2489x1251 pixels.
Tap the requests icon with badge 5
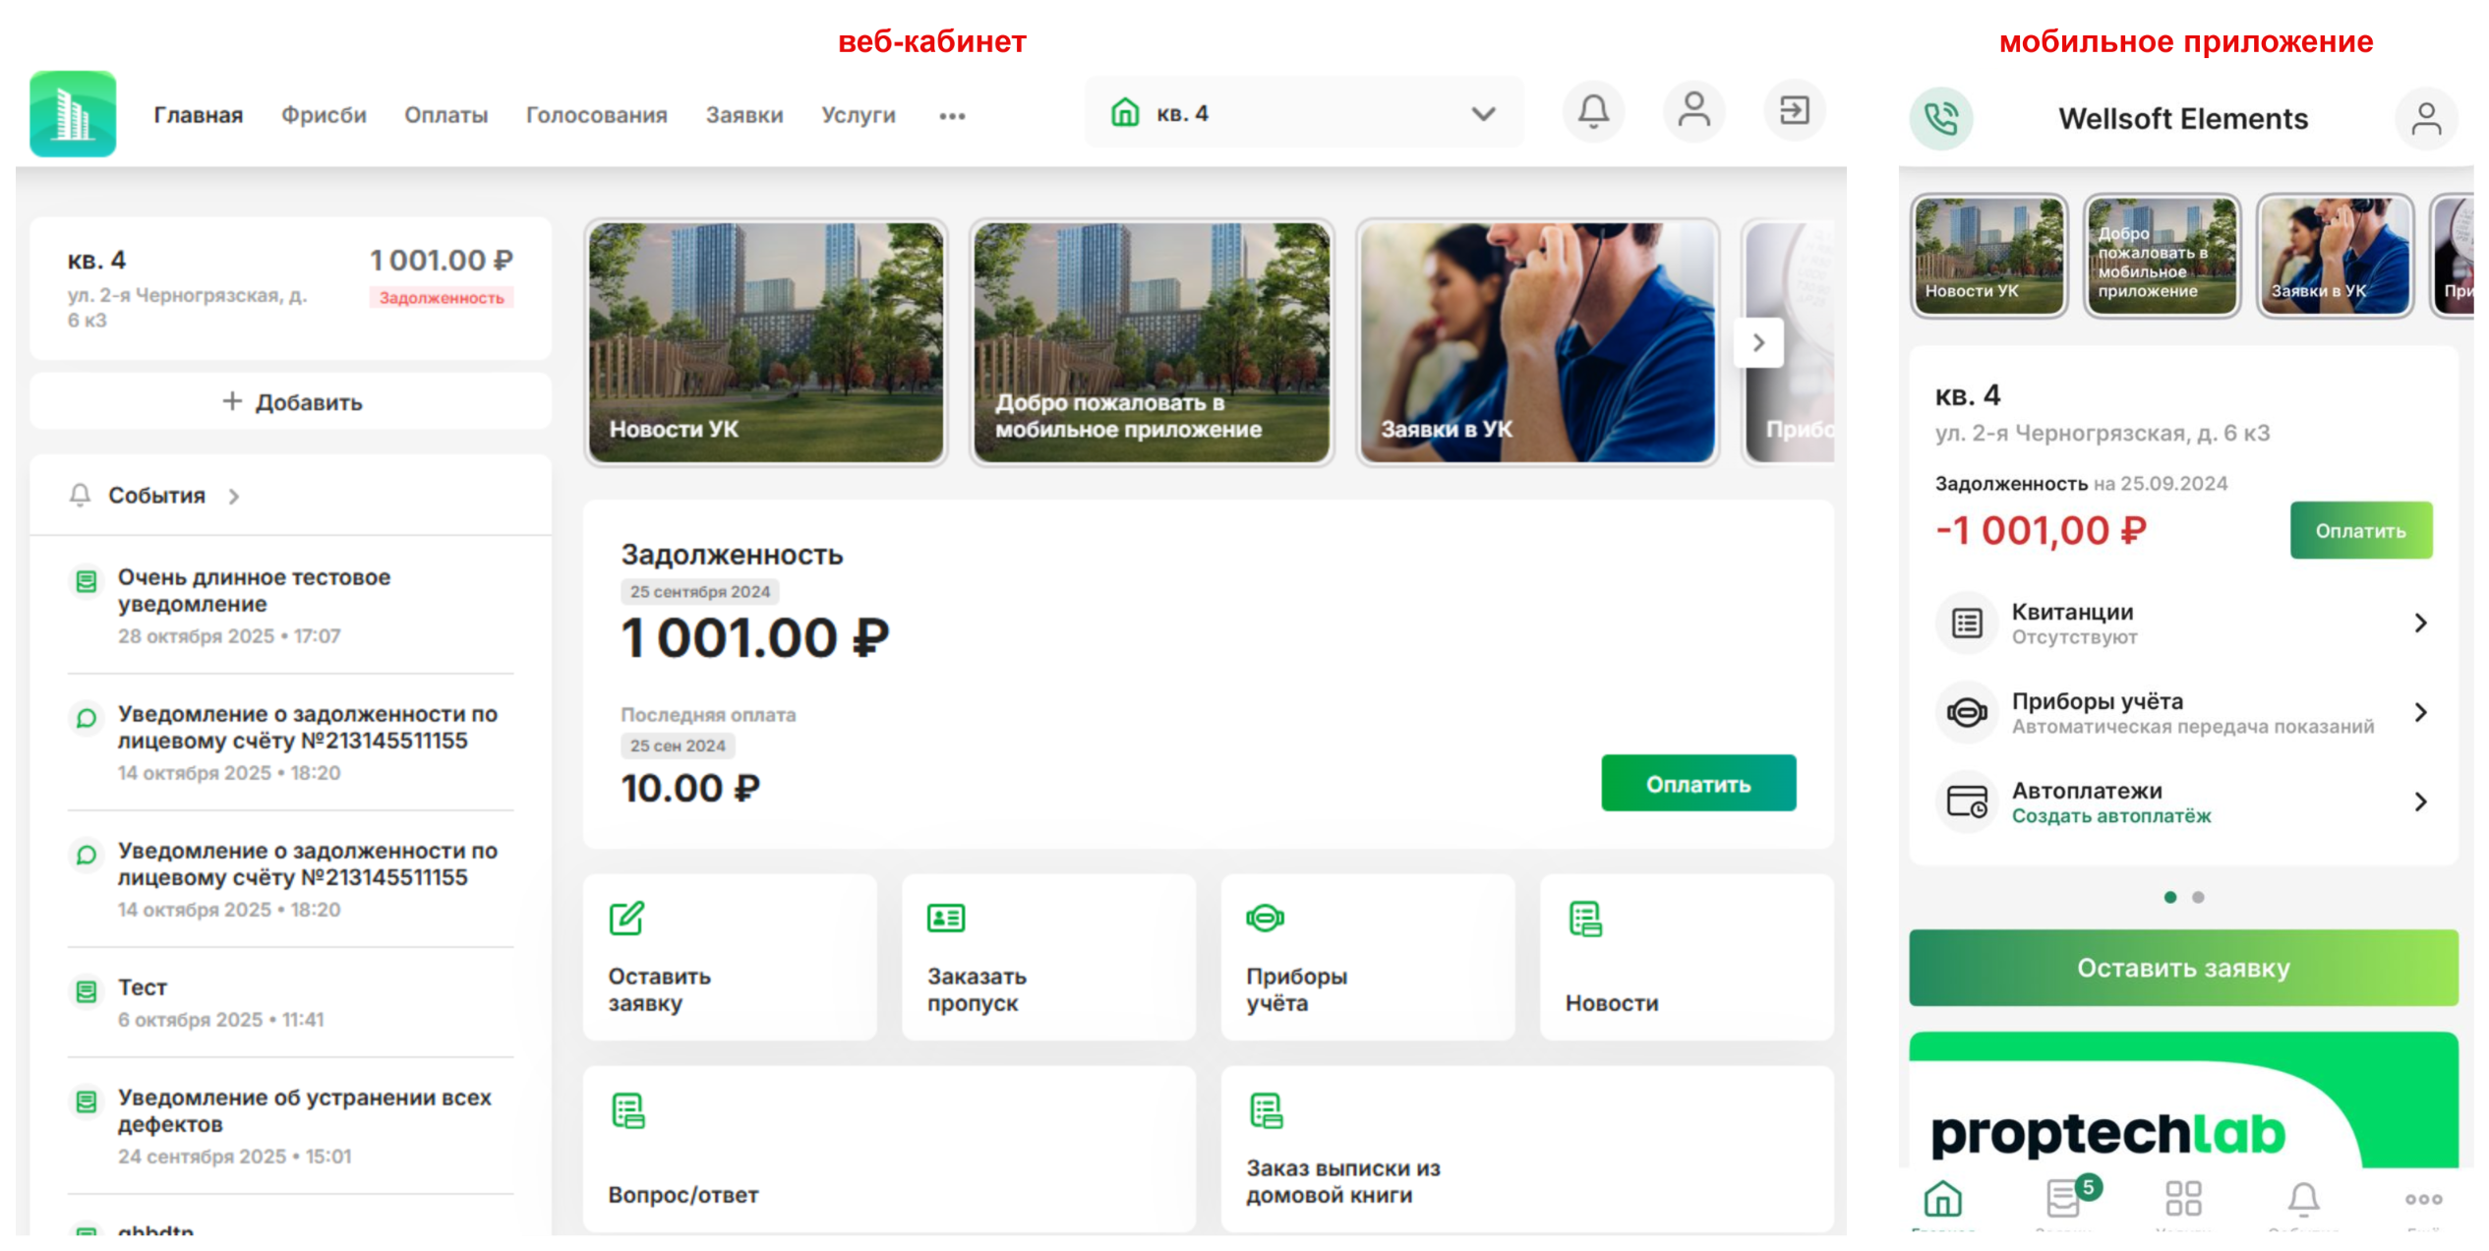pos(2063,1198)
